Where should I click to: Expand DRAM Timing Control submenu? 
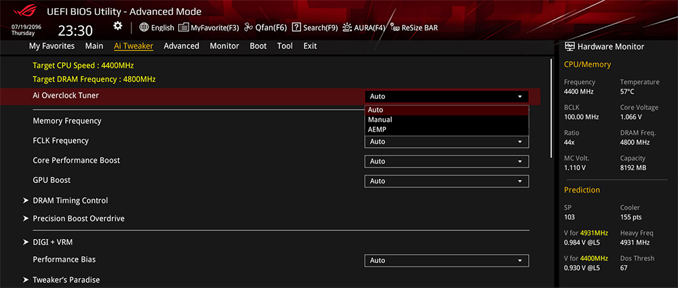pyautogui.click(x=71, y=201)
